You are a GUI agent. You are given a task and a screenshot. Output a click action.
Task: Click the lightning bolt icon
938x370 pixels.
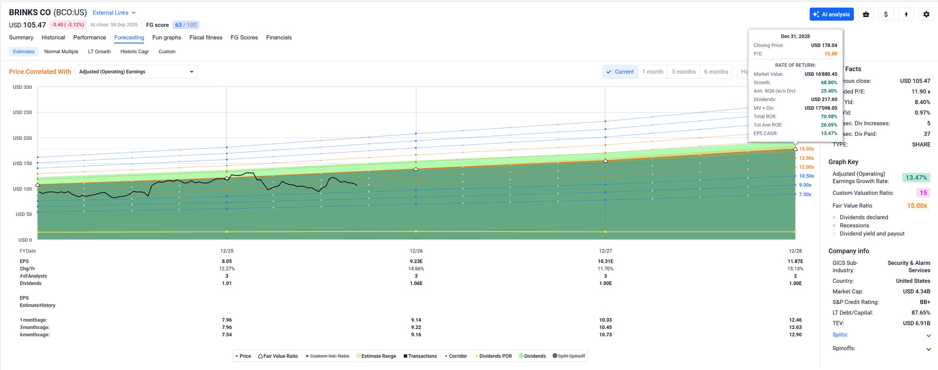(906, 14)
